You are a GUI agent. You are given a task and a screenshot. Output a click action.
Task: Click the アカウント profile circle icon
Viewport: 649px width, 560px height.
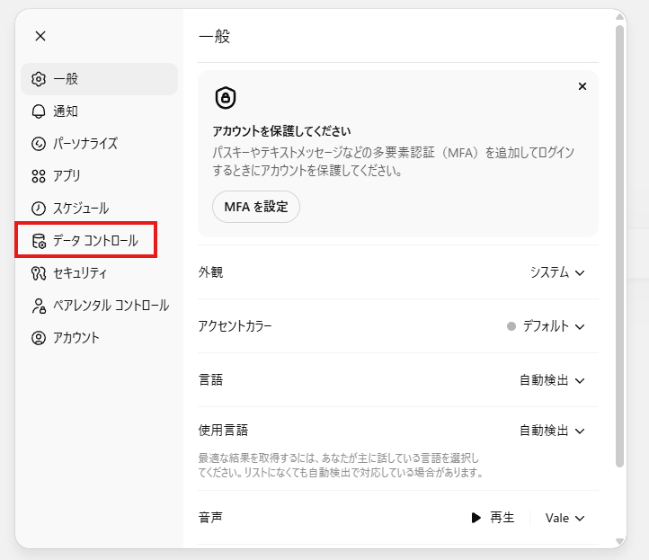pyautogui.click(x=39, y=338)
